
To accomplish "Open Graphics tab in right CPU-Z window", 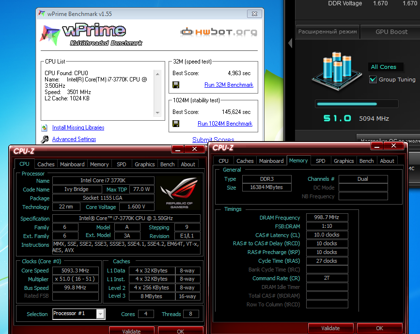I will [x=343, y=160].
